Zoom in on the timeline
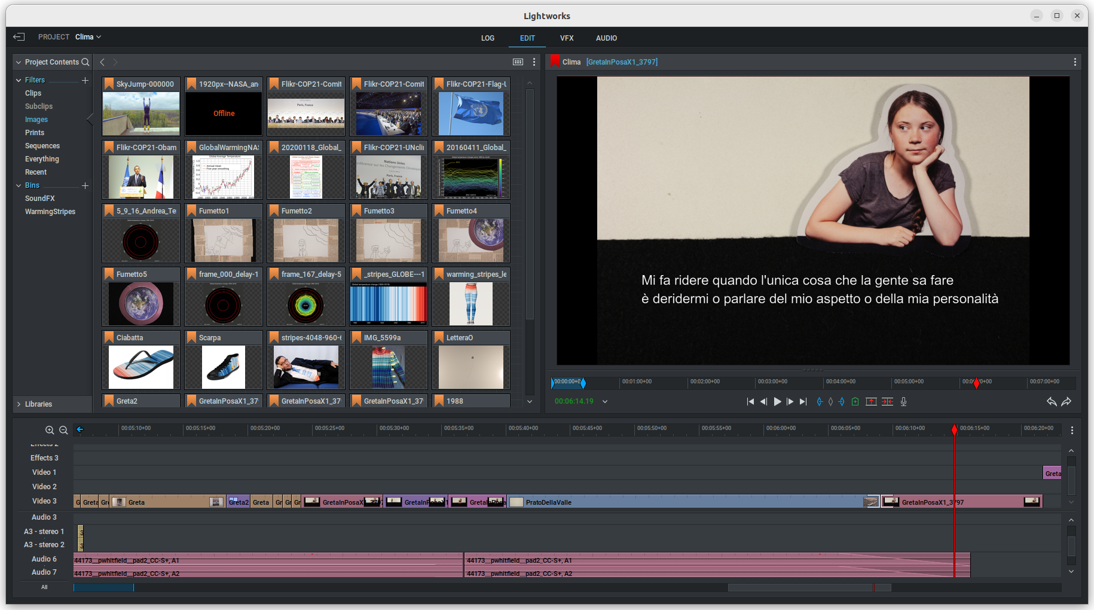Image resolution: width=1094 pixels, height=610 pixels. (50, 430)
